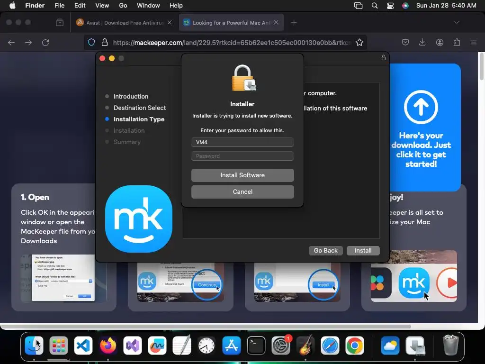The width and height of the screenshot is (485, 364).
Task: Launch Visual Studio Code from Dock
Action: tap(83, 346)
